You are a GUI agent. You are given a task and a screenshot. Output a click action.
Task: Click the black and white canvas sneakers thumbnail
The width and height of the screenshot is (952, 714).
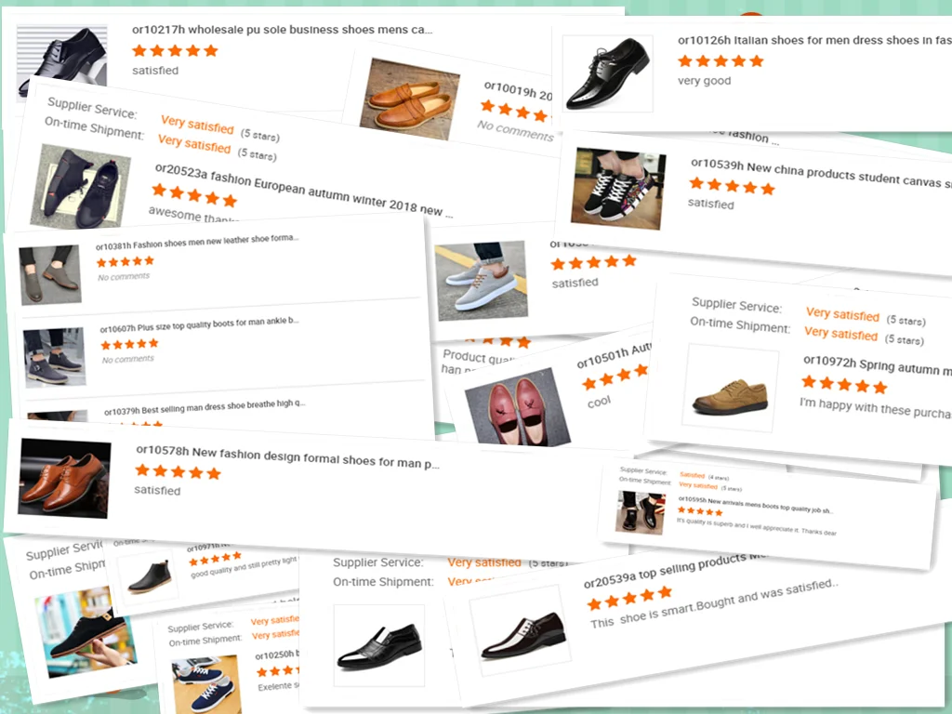click(x=617, y=189)
